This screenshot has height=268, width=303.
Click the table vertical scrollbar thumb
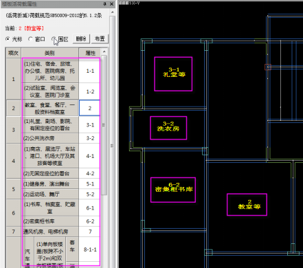coord(104,125)
